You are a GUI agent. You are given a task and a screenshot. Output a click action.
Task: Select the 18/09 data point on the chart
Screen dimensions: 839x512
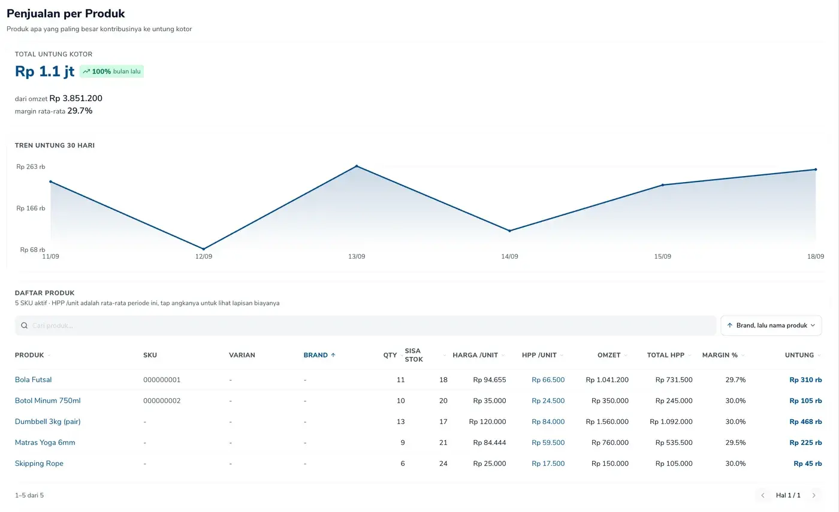point(816,169)
